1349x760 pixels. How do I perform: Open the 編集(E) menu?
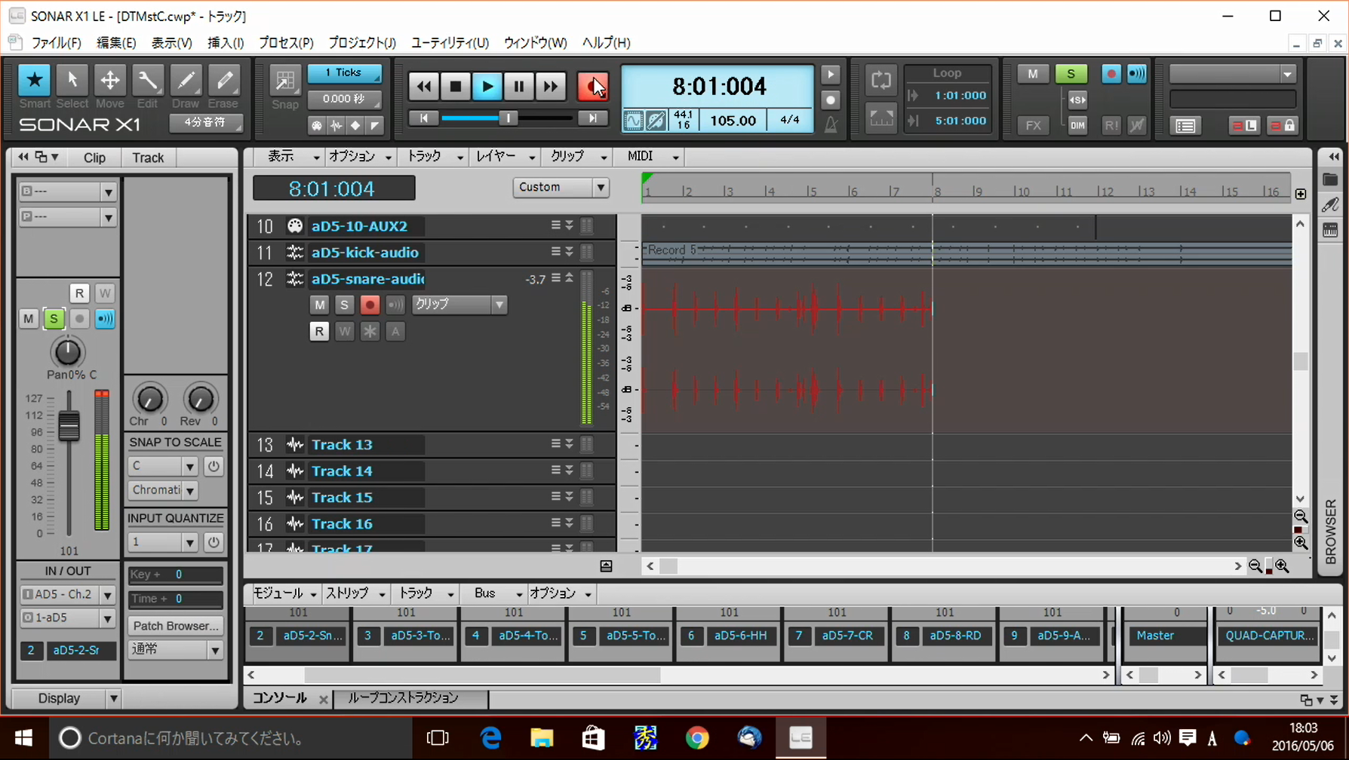point(116,43)
